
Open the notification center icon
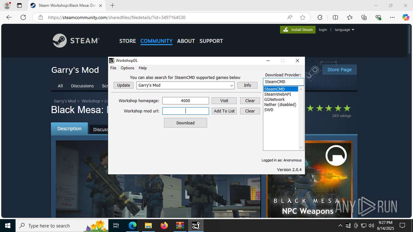tap(402, 226)
